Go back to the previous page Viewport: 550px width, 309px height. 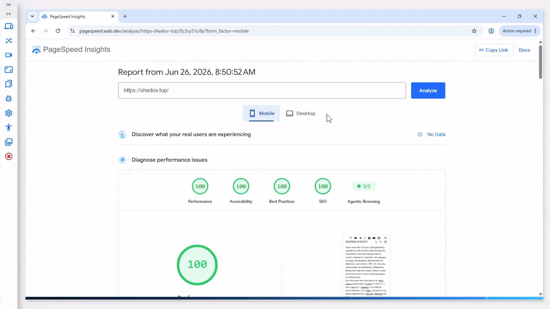(33, 31)
